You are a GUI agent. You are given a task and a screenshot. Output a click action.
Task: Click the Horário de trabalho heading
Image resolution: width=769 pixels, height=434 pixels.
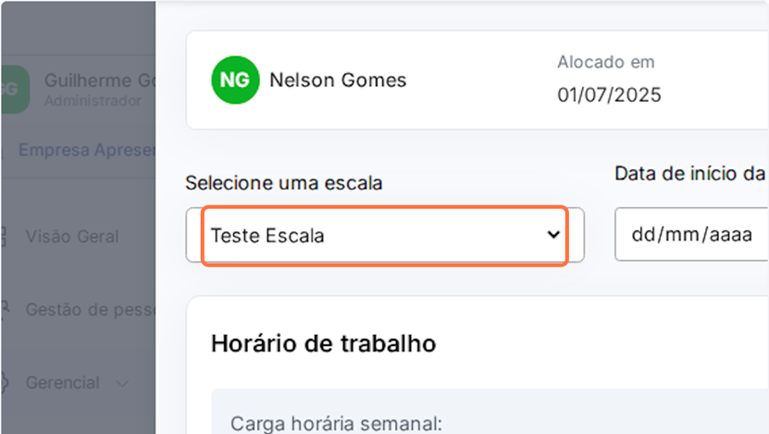coord(323,344)
